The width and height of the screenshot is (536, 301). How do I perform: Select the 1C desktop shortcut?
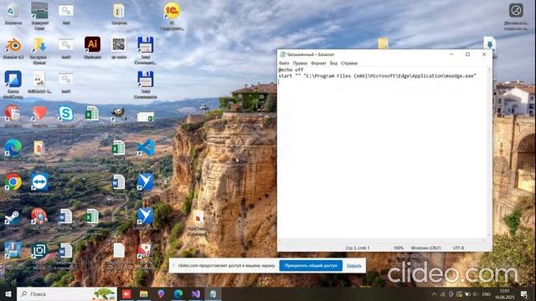point(172,16)
